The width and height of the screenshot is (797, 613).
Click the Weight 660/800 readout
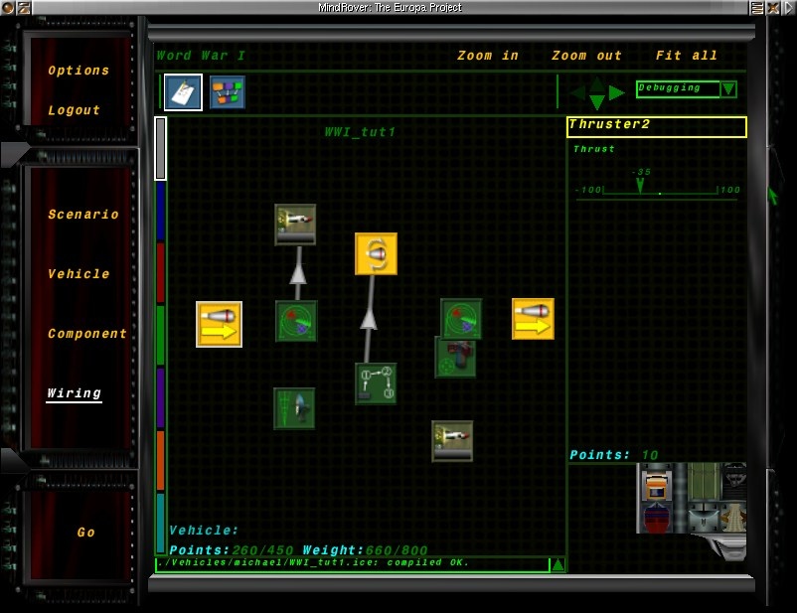[x=365, y=550]
